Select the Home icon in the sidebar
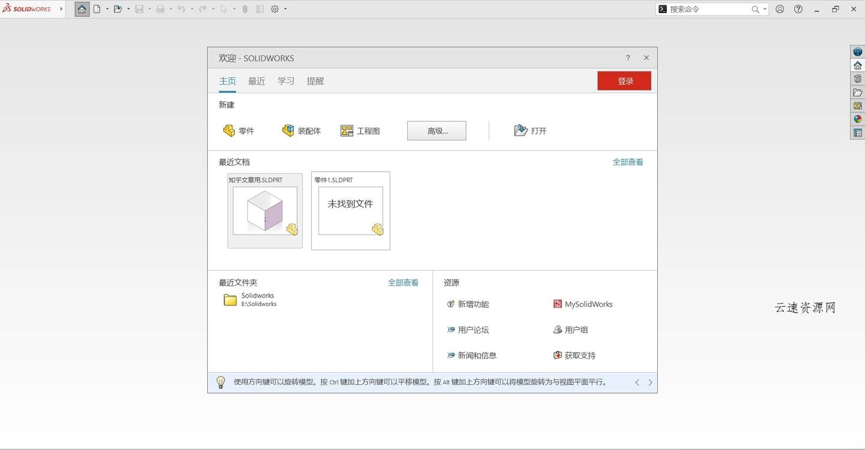The height and width of the screenshot is (450, 865). click(858, 65)
